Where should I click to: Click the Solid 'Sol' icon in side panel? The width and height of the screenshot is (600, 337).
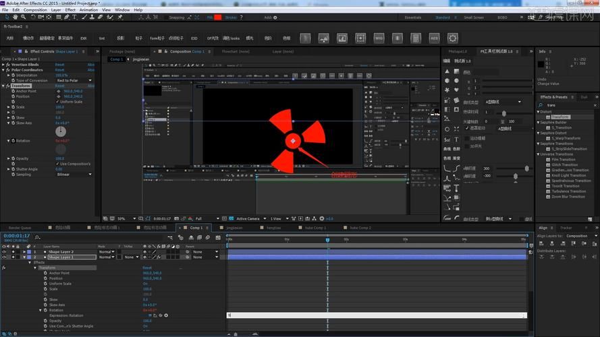[447, 140]
